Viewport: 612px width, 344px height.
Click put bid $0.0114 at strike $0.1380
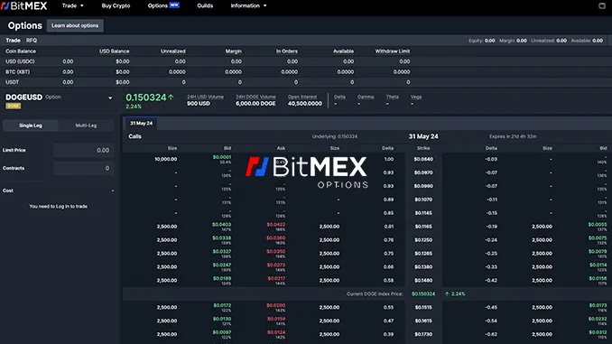point(598,265)
